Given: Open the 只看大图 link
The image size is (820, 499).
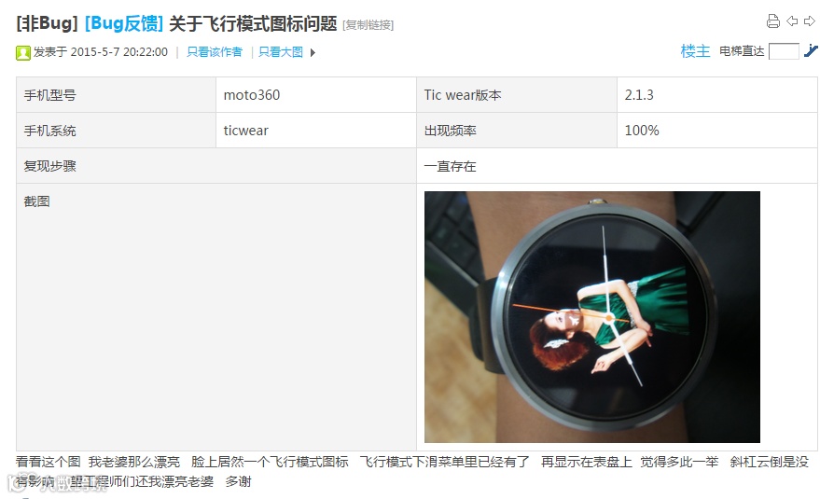Looking at the screenshot, I should [281, 52].
